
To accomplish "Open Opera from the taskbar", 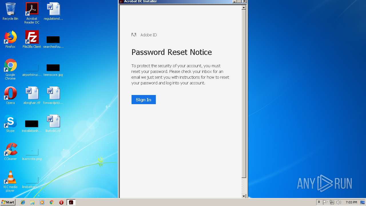I will coord(61,202).
